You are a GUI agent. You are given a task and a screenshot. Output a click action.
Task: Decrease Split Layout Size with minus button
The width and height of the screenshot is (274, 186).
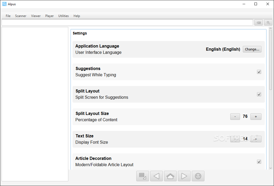pyautogui.click(x=235, y=117)
